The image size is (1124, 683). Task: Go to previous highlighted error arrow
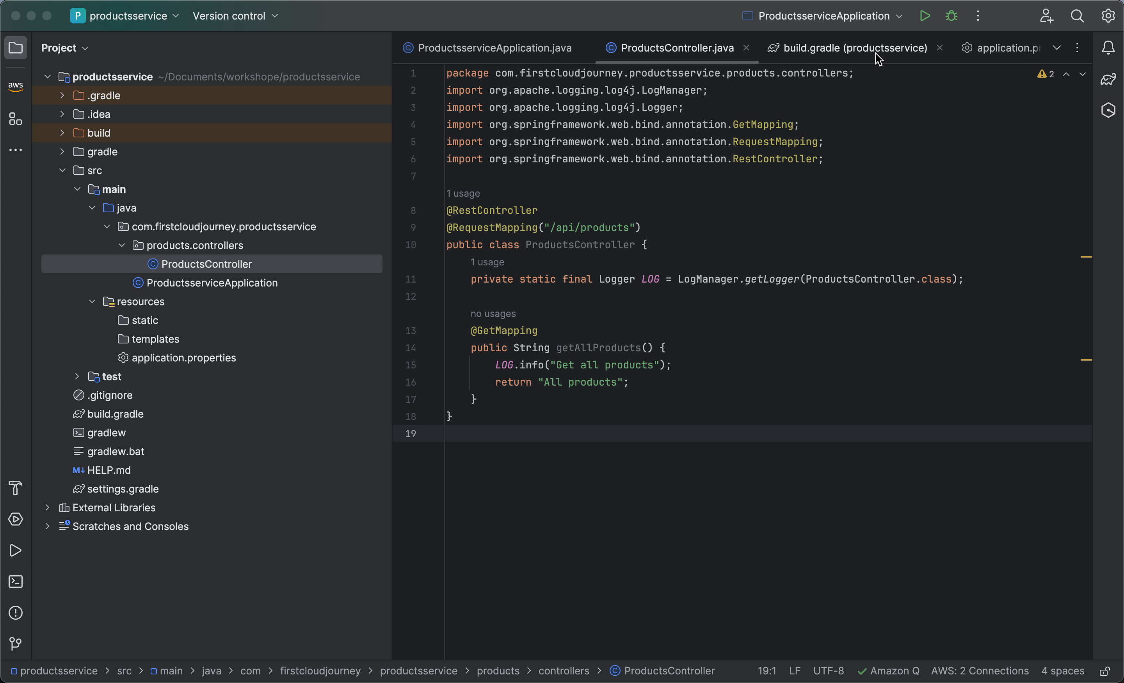(x=1066, y=74)
